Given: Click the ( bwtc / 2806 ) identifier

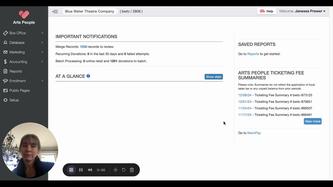Looking at the screenshot, I should (131, 11).
